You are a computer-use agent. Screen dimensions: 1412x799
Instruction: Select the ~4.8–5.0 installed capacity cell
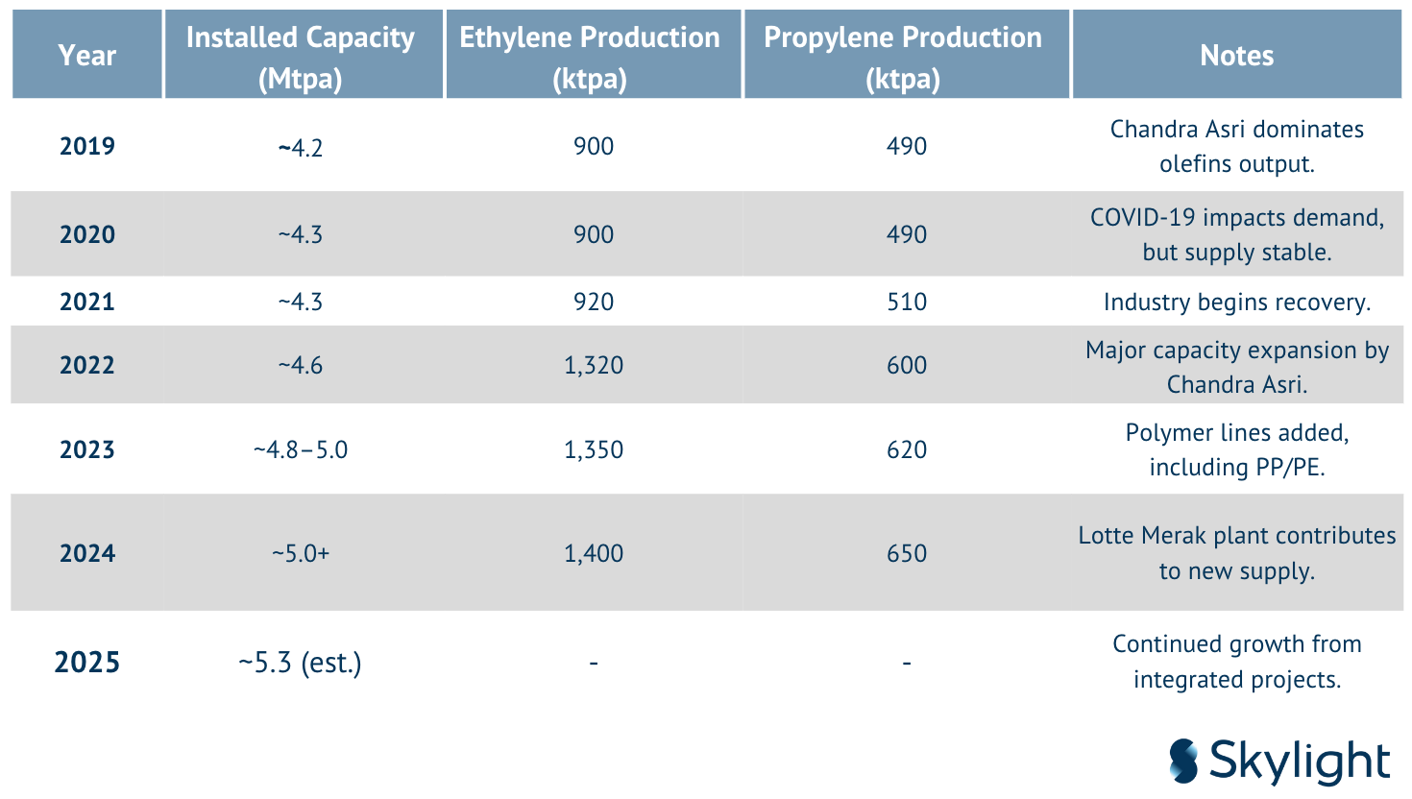point(301,449)
